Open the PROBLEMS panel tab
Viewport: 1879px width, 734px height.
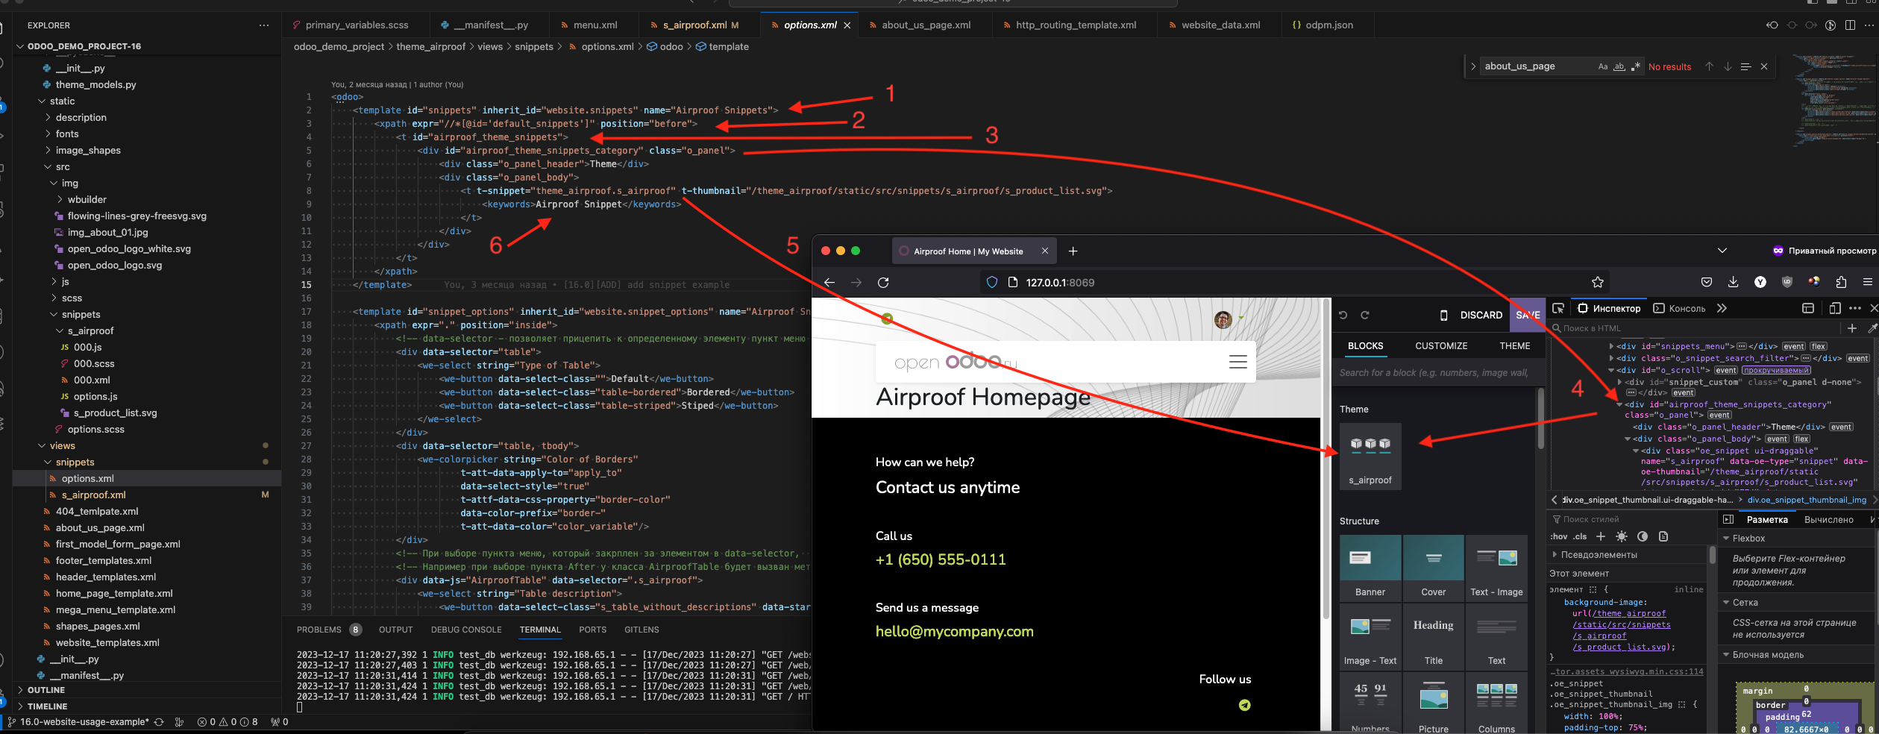click(x=319, y=630)
